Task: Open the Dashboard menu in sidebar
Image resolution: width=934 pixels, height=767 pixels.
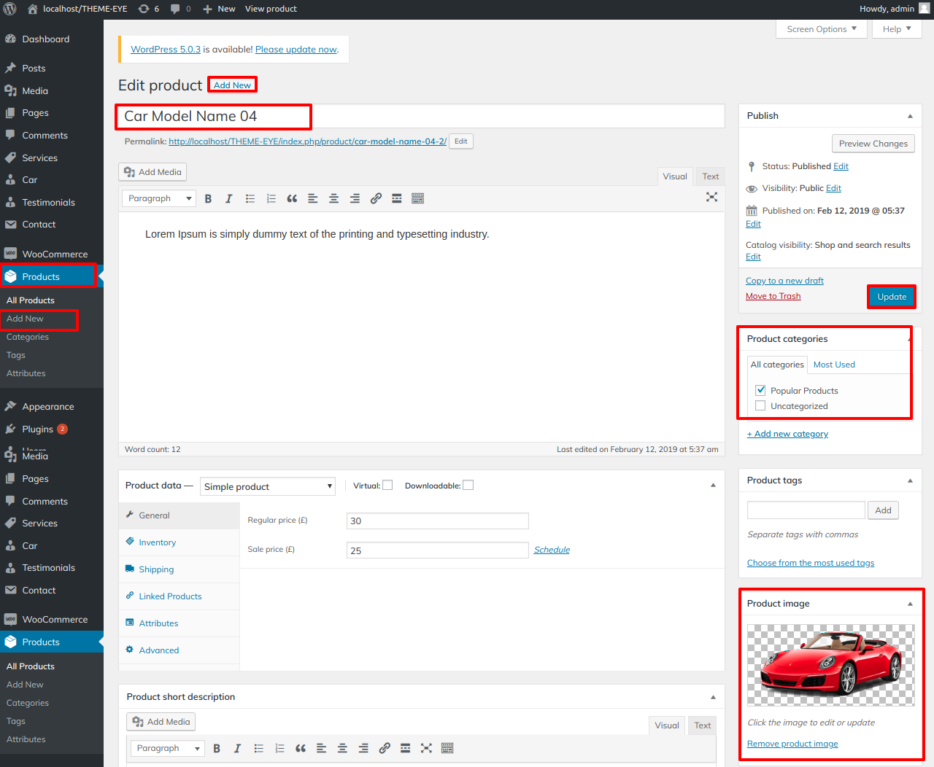Action: click(45, 39)
